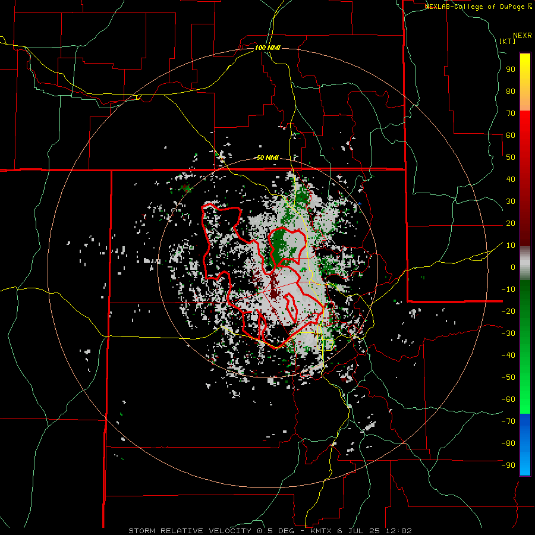
Task: Click the -20 value on velocity scale
Action: point(508,311)
